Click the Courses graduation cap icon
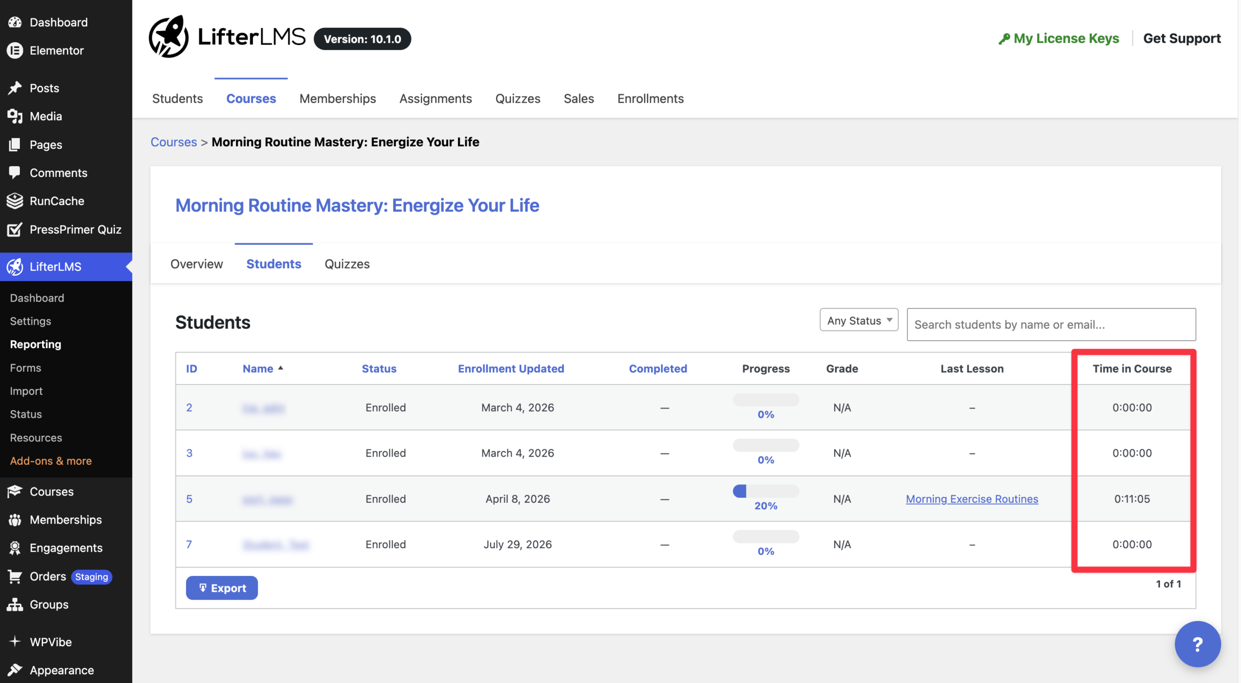Screen dimensions: 1241x683 click(15, 492)
